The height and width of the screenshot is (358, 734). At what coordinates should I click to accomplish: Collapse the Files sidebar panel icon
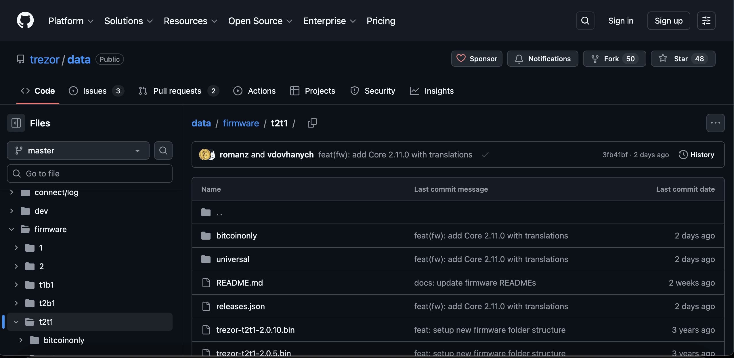click(x=16, y=123)
